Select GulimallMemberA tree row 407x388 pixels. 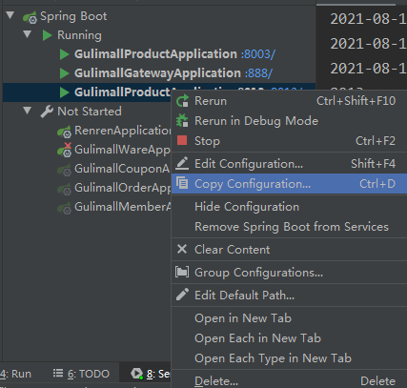(x=88, y=207)
